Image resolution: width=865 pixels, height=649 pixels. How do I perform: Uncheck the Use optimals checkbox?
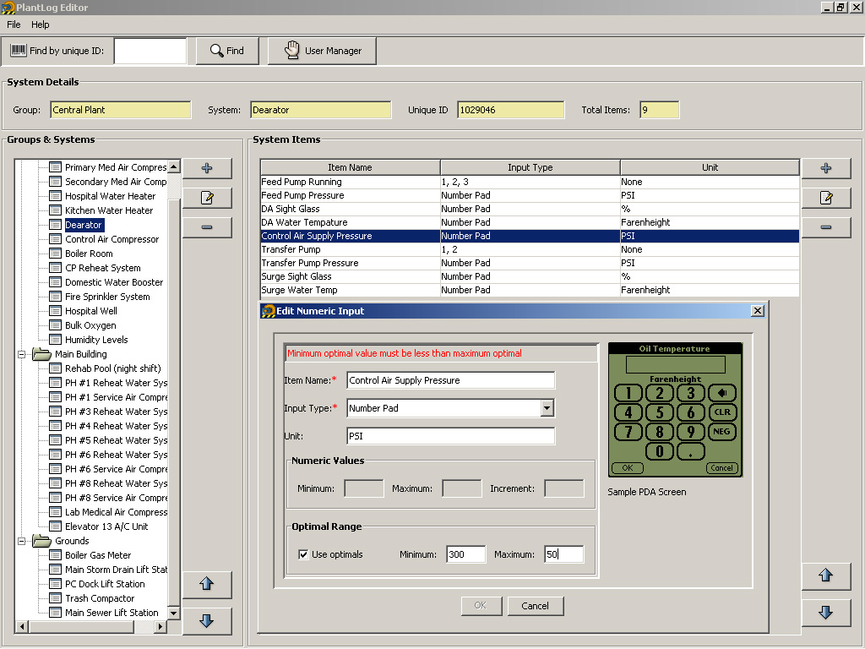[x=303, y=554]
